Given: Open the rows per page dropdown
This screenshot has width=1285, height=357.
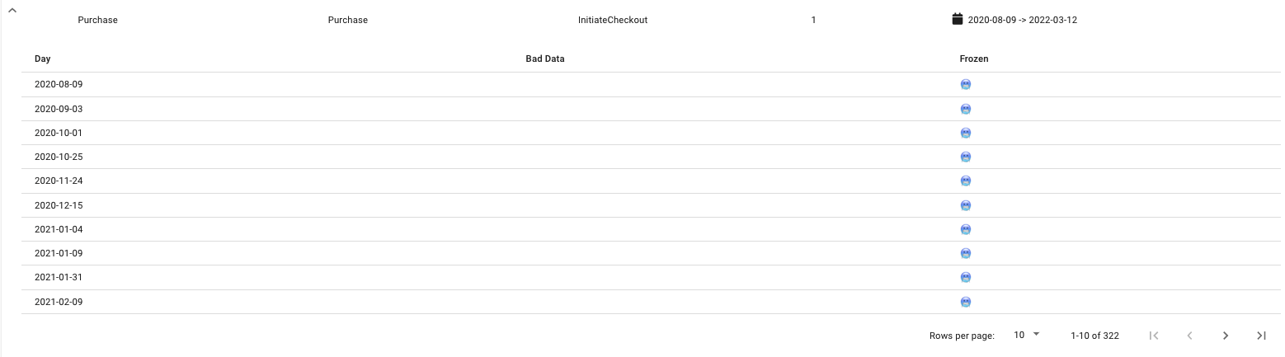Looking at the screenshot, I should [x=1027, y=335].
